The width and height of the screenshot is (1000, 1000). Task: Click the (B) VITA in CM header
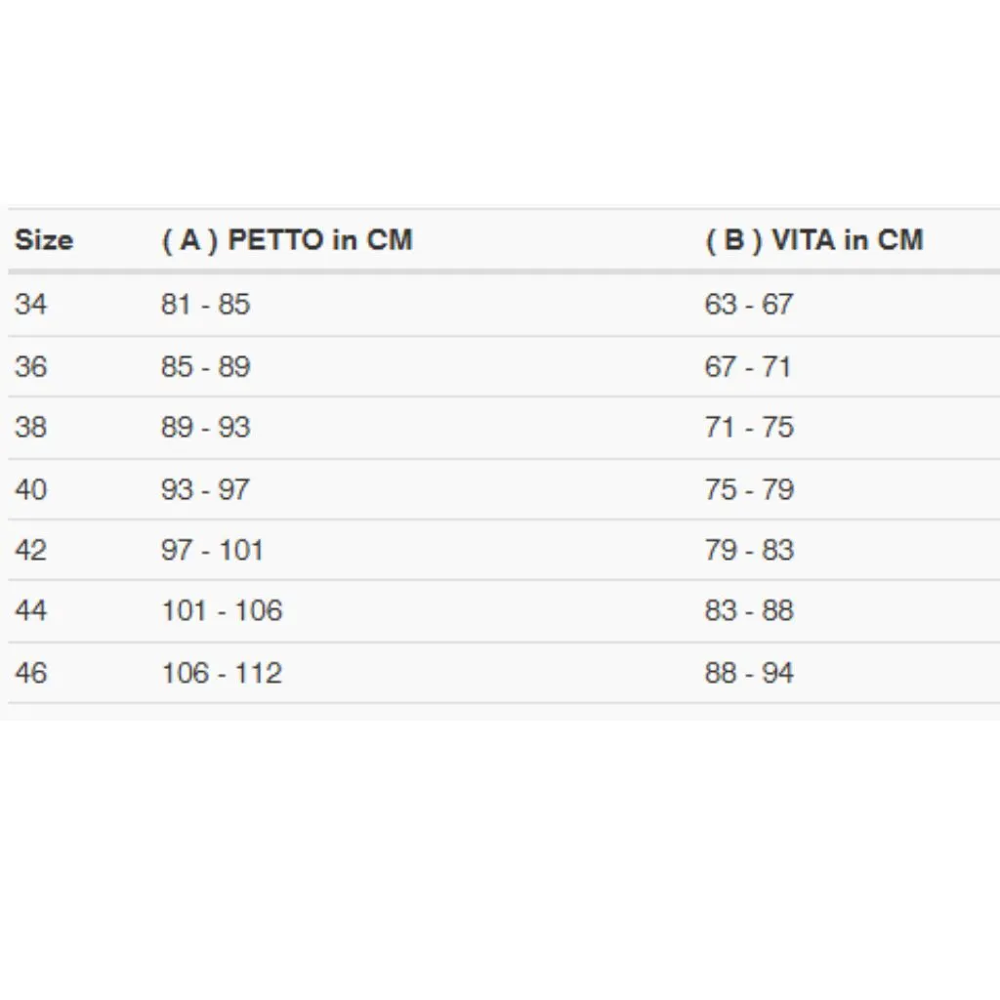pos(813,240)
